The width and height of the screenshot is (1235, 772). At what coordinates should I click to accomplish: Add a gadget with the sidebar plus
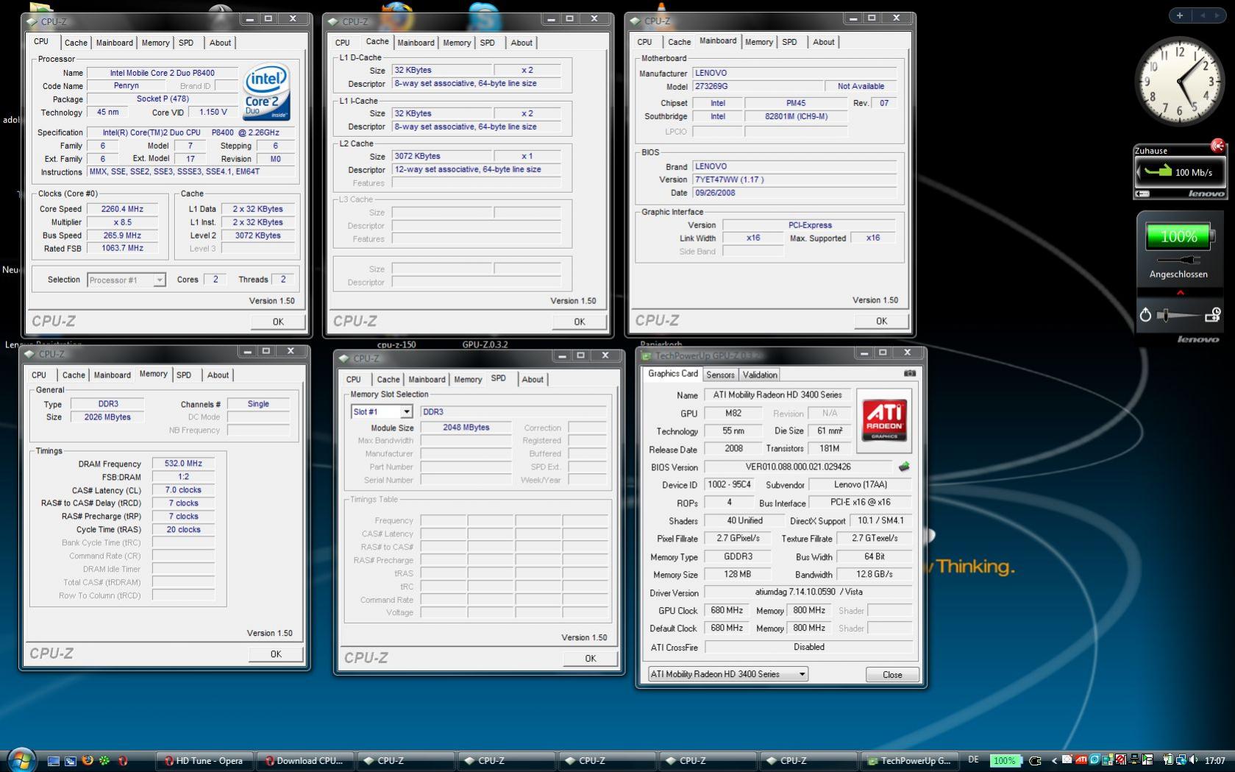(1180, 15)
